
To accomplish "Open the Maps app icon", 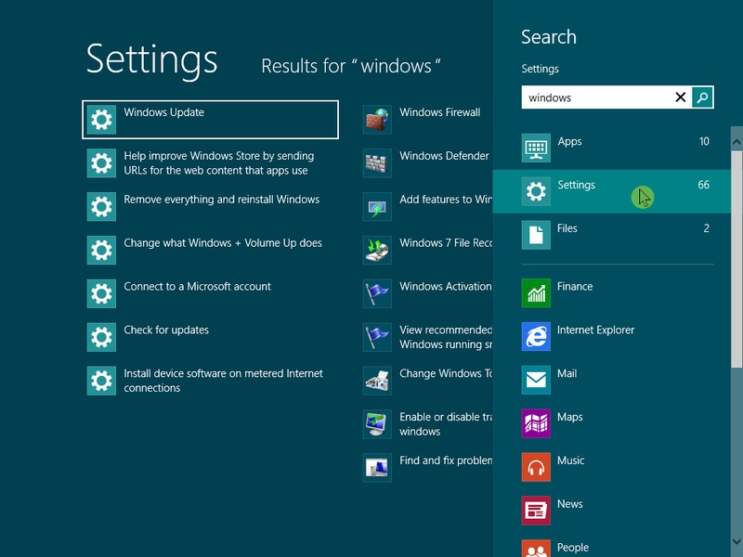I will point(536,424).
